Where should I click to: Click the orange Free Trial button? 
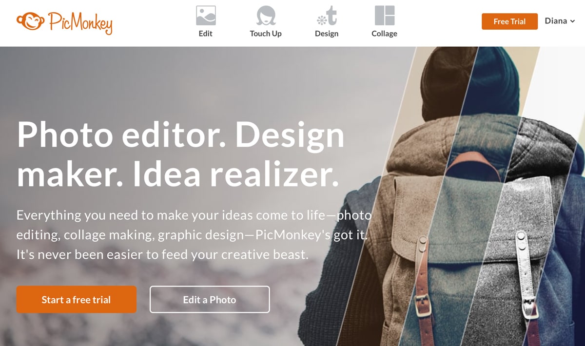509,21
